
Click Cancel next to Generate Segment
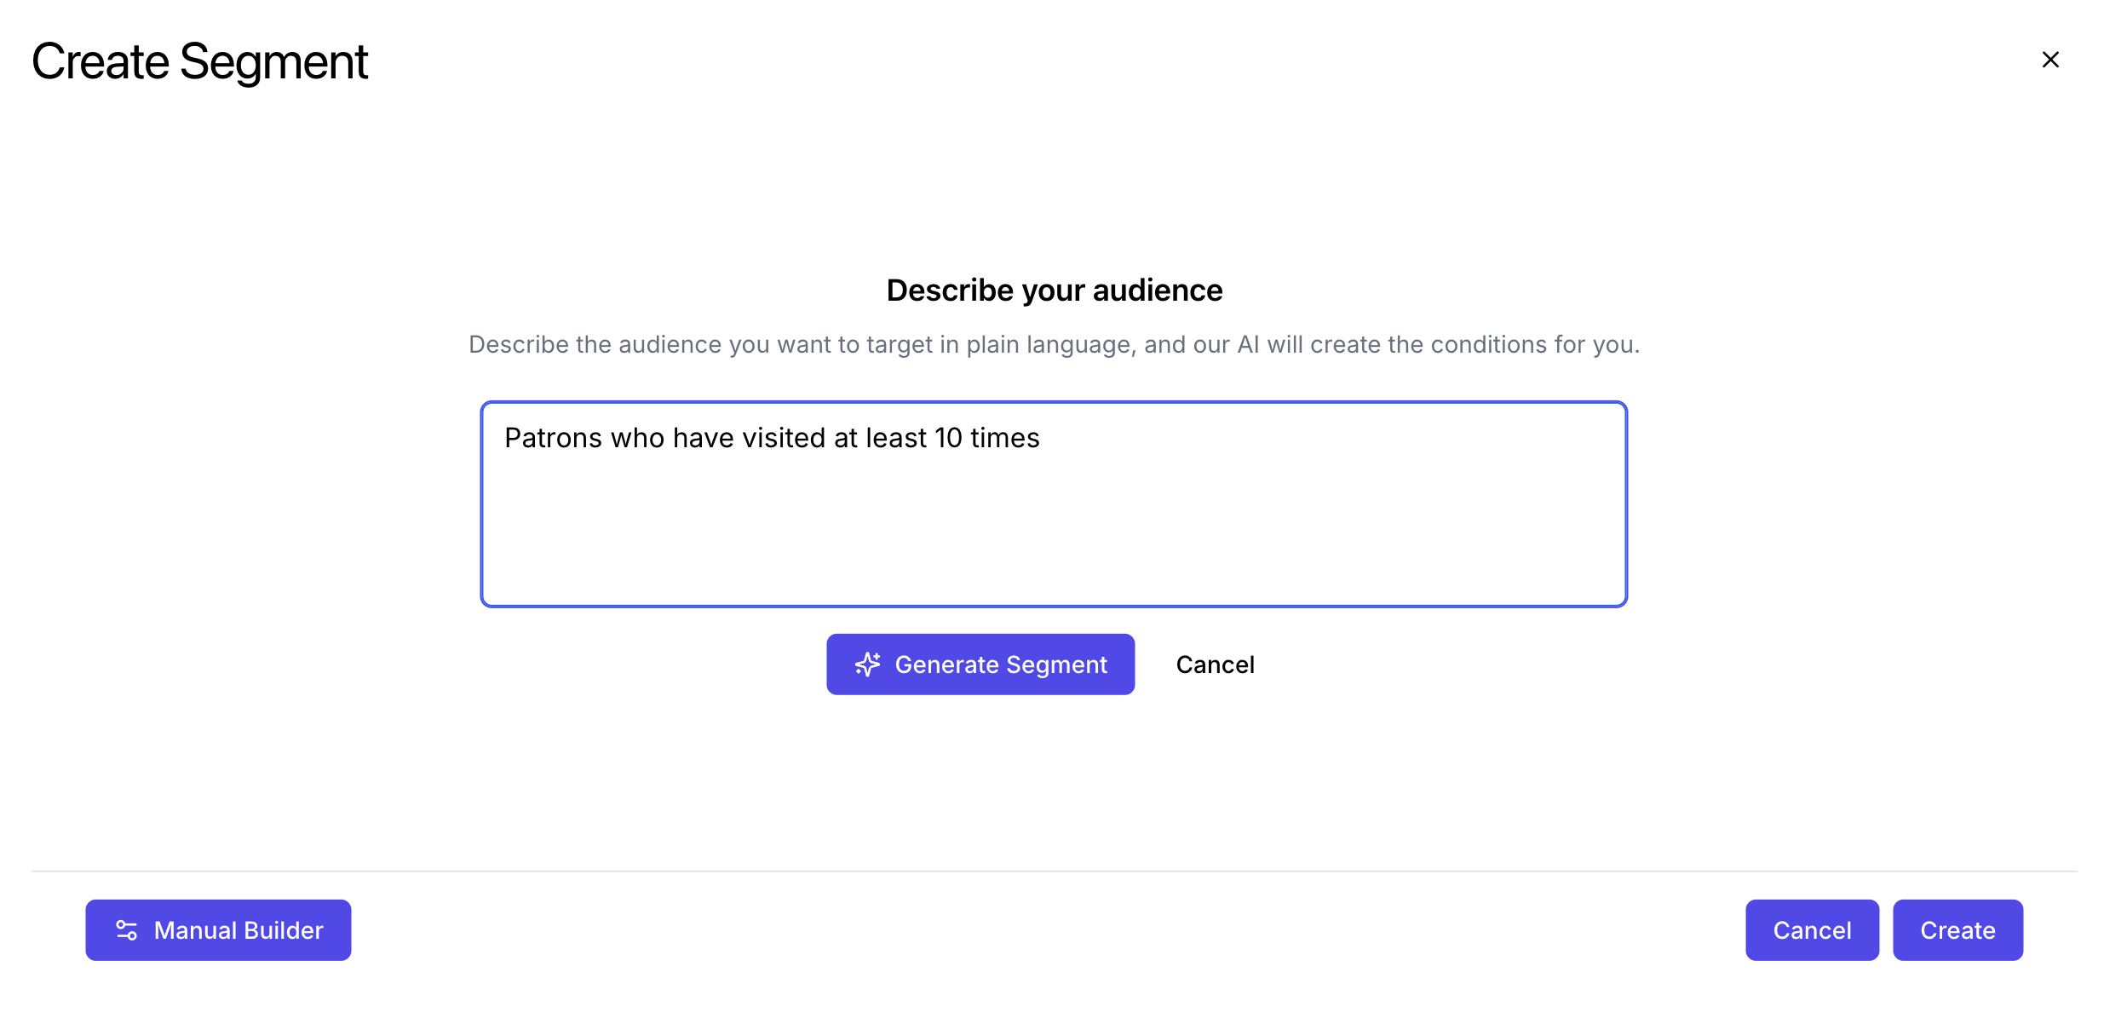pos(1215,664)
